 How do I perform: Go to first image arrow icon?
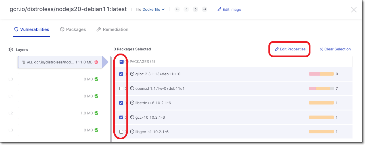[x=178, y=9]
